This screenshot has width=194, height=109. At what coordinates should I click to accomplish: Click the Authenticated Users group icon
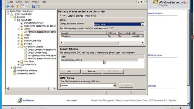pyautogui.click(x=62, y=60)
